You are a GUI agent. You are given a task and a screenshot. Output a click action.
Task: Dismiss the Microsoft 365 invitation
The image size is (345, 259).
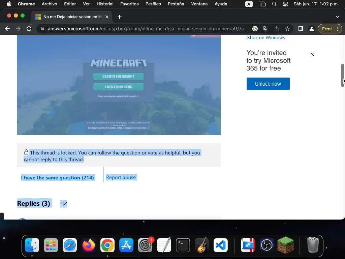(312, 54)
